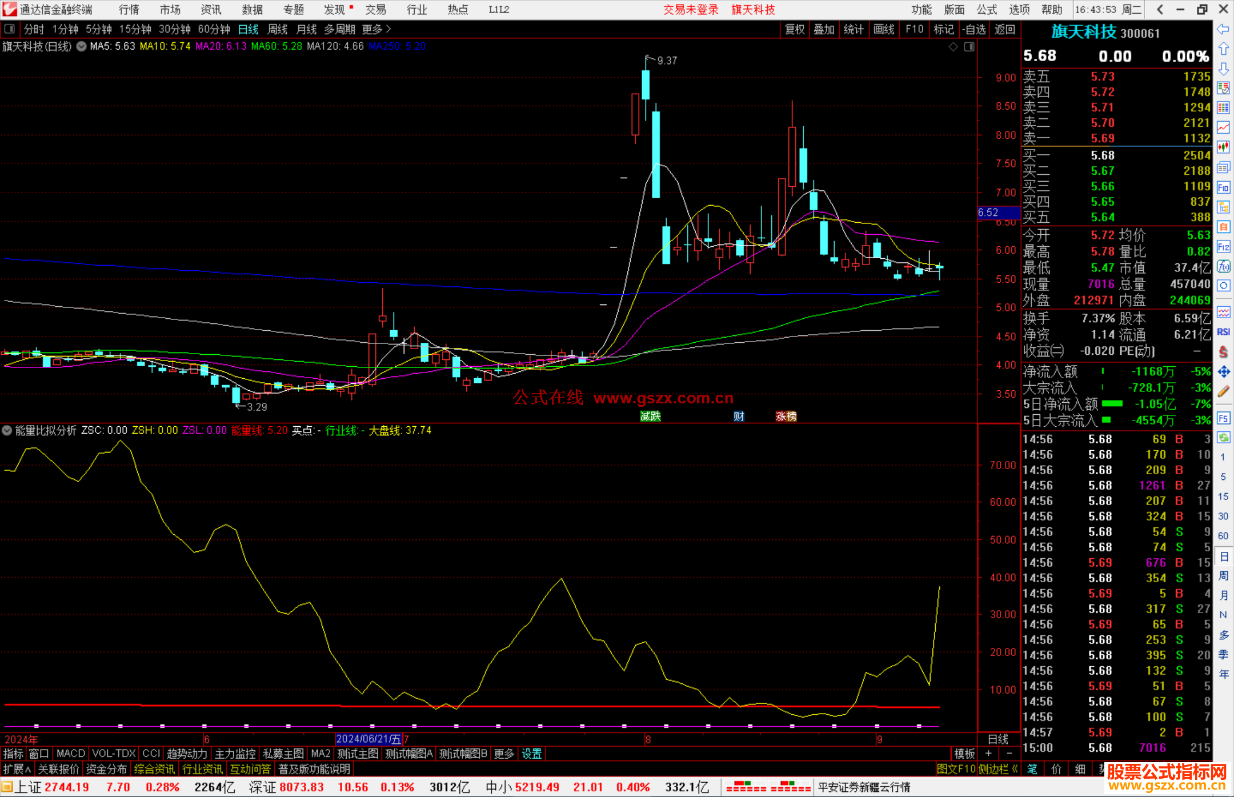Click the plus zoom button beside 模板
1234x797 pixels.
point(989,754)
